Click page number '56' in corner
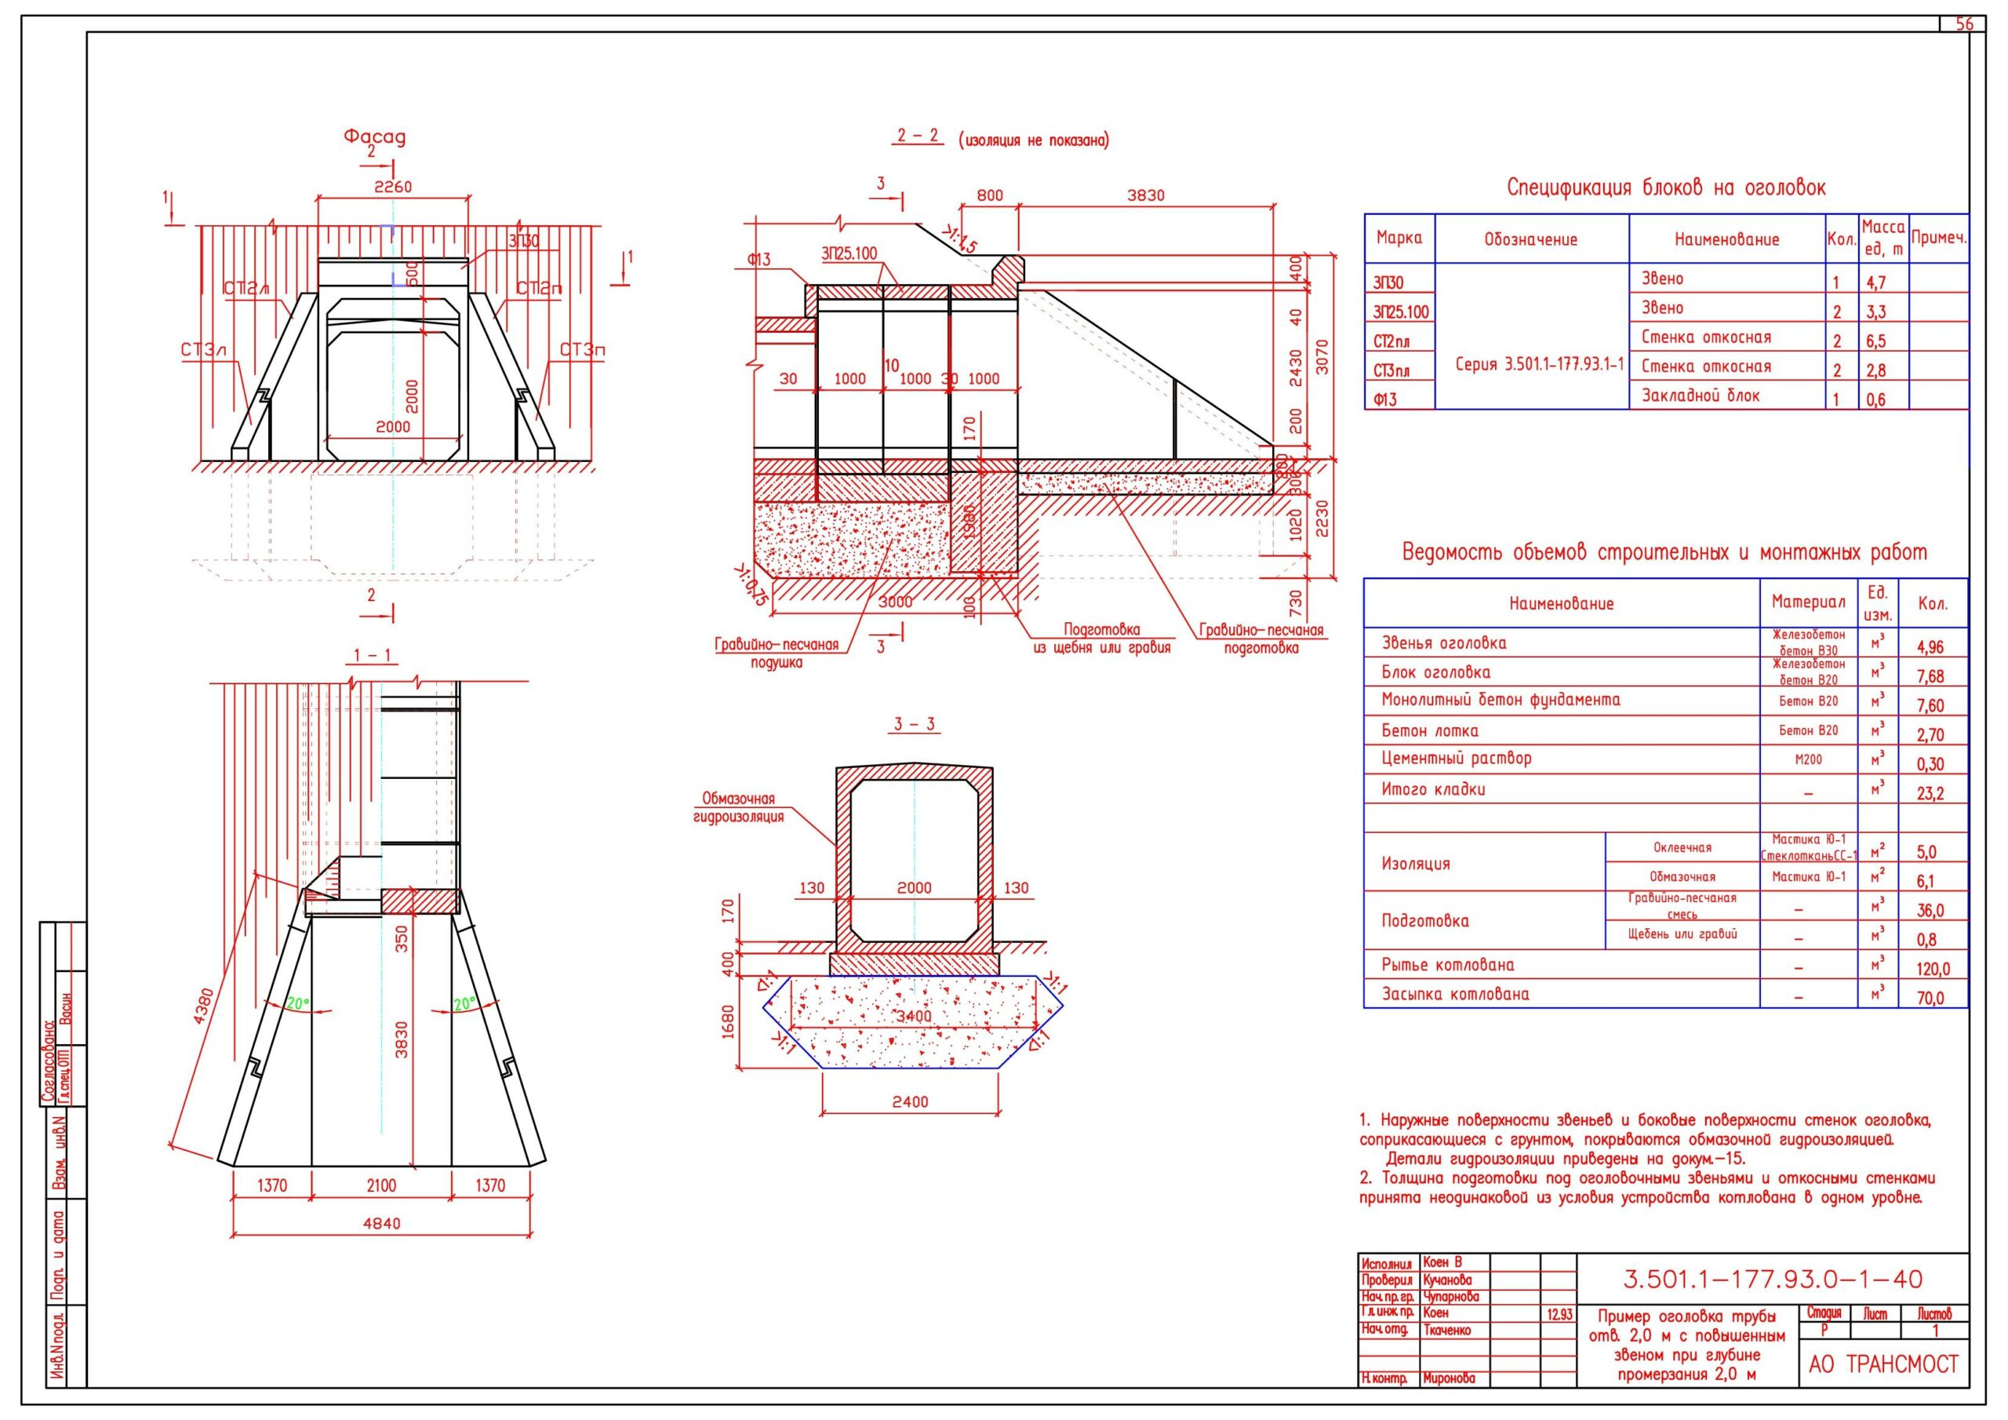The image size is (2008, 1420). [1964, 24]
